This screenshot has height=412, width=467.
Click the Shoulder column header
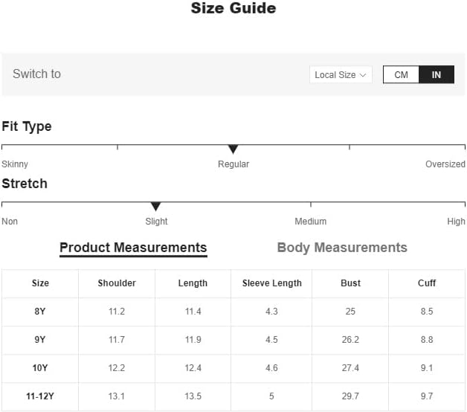pos(117,283)
